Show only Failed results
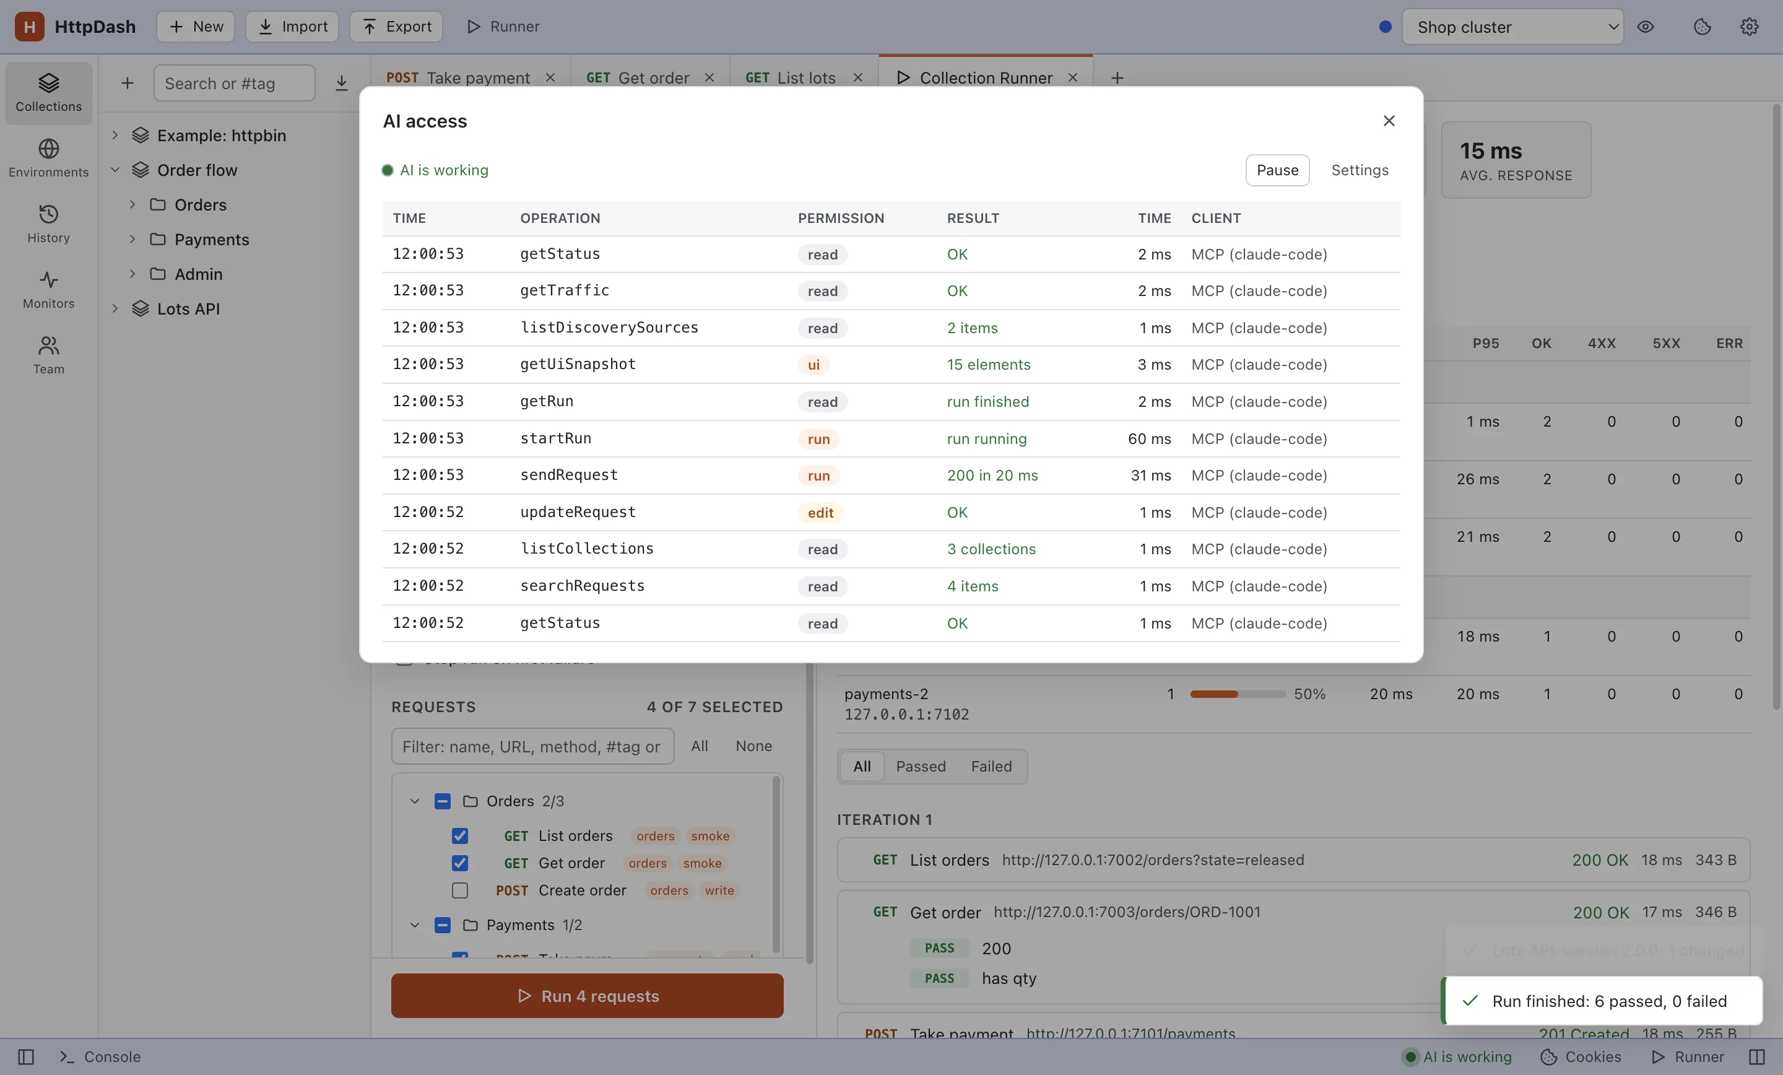This screenshot has height=1075, width=1783. coord(991,767)
